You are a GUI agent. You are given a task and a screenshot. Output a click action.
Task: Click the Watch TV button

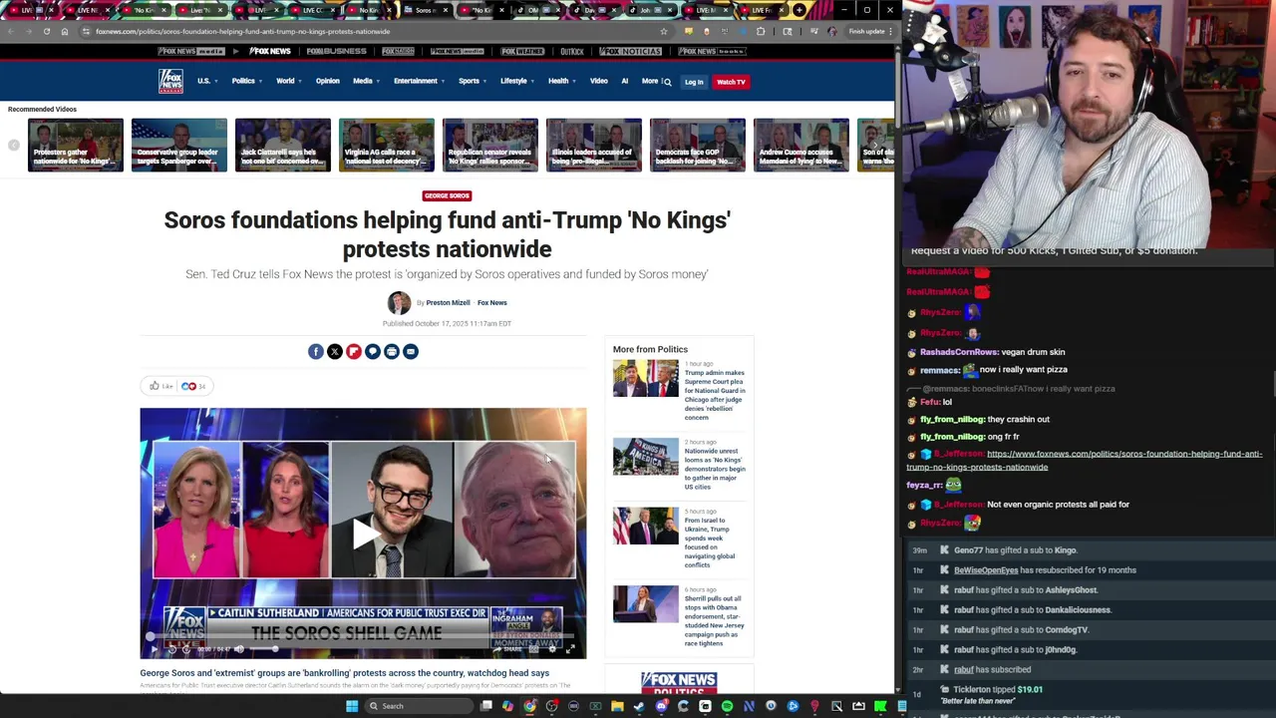tap(731, 82)
